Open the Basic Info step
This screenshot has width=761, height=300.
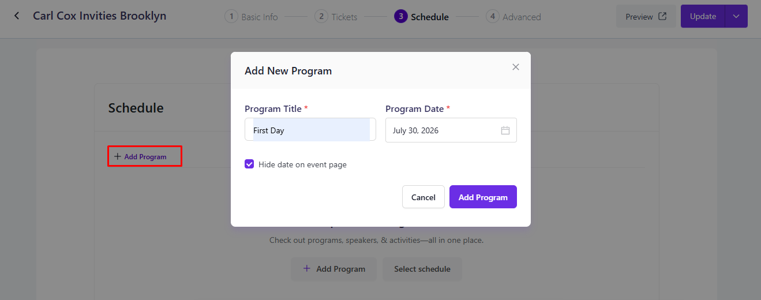point(260,17)
